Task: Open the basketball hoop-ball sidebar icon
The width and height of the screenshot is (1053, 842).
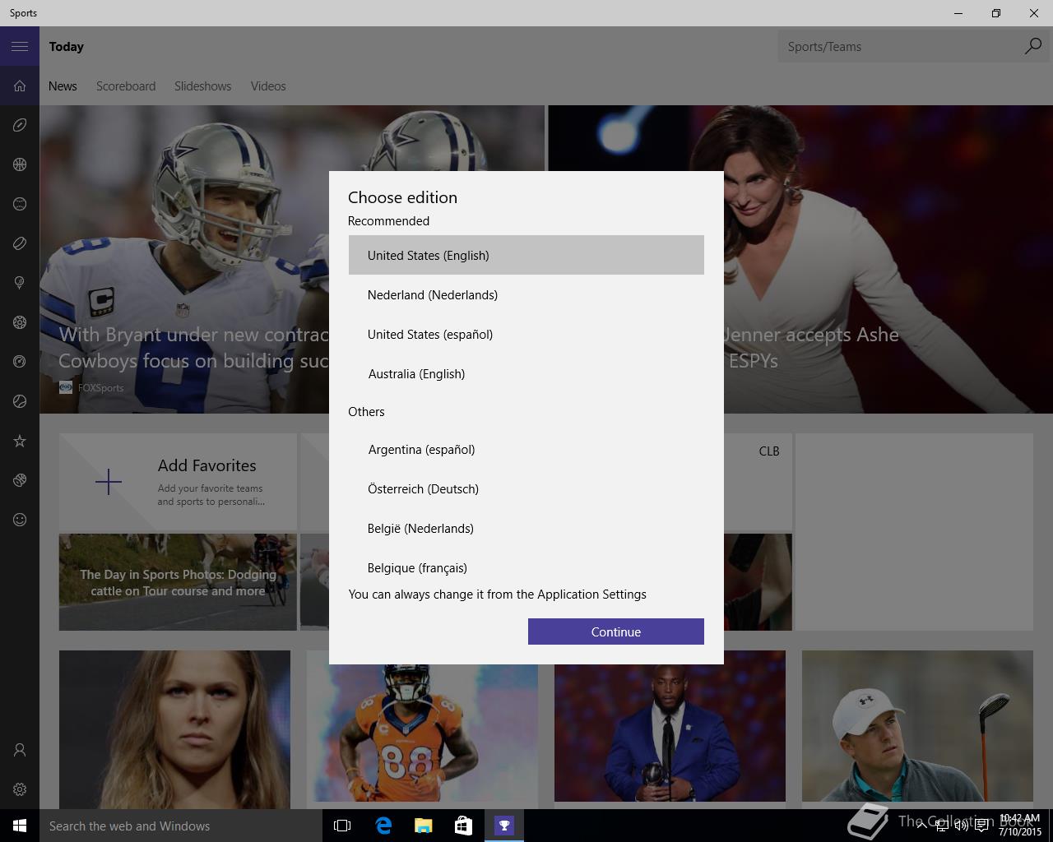Action: coord(20,164)
